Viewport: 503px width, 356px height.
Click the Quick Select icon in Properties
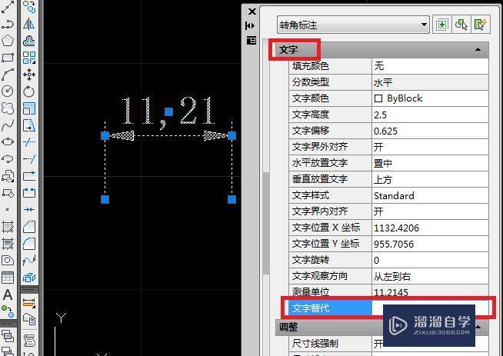coord(480,25)
